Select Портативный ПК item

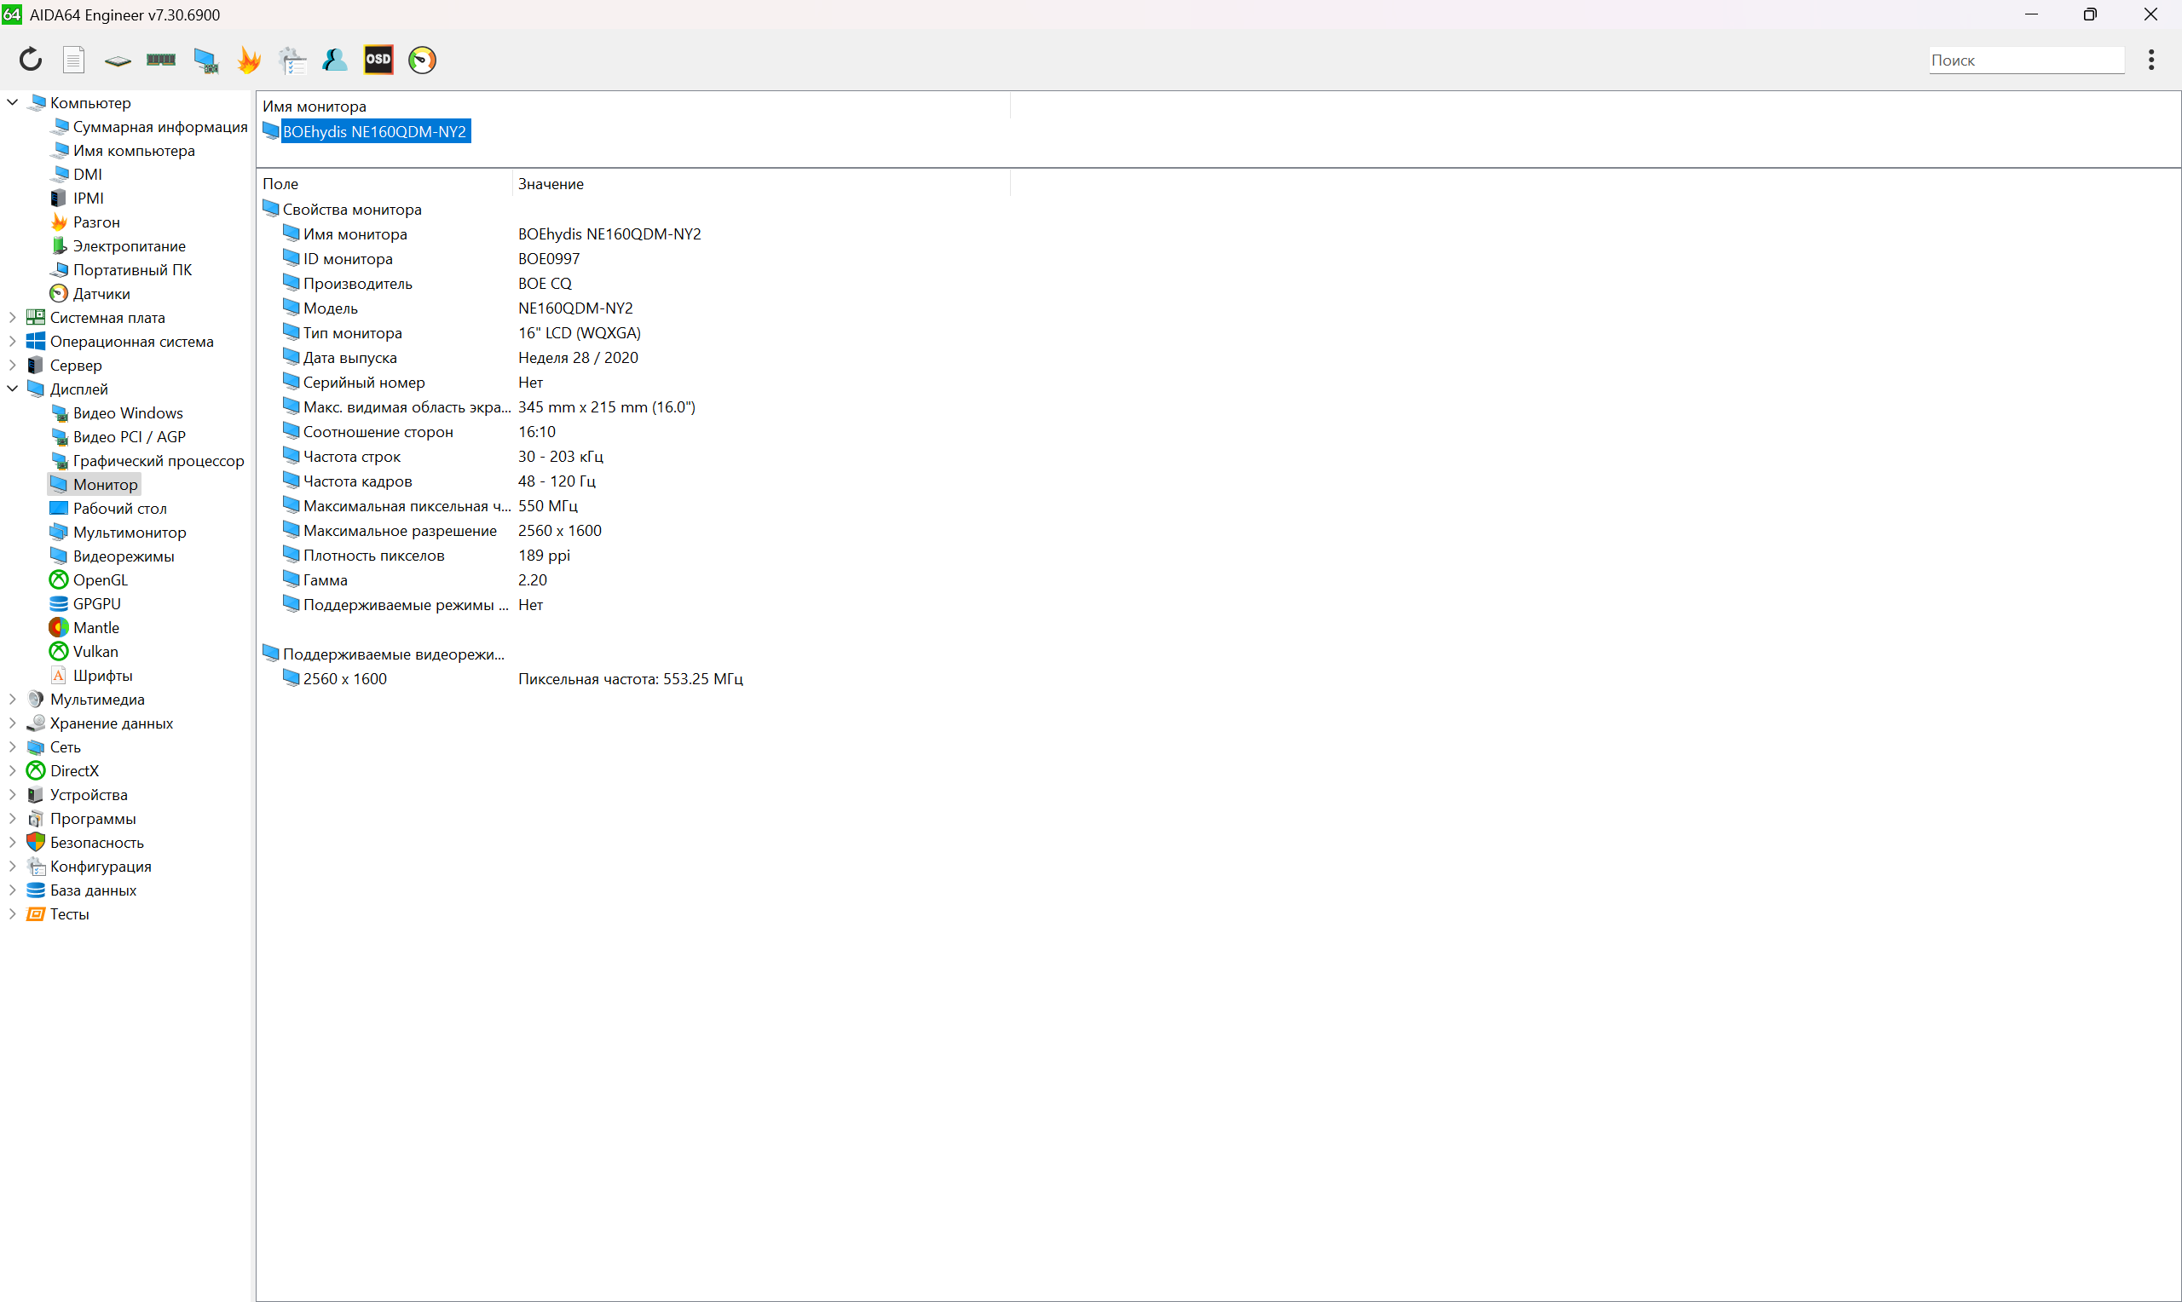[x=121, y=270]
